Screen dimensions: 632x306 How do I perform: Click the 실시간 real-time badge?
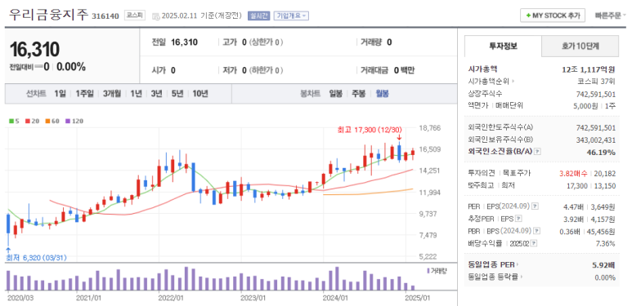tap(258, 16)
